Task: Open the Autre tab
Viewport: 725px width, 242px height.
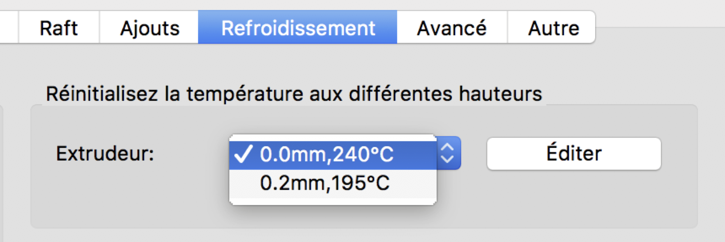Action: point(553,28)
